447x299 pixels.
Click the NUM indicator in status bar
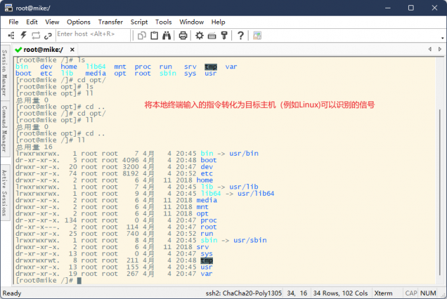tap(428, 293)
